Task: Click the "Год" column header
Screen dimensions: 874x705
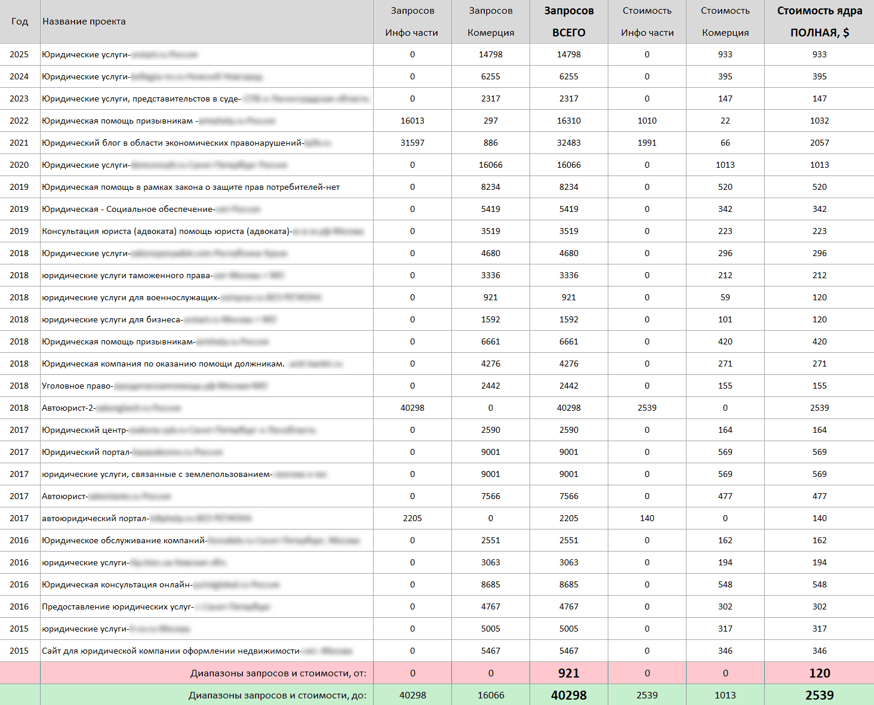Action: coord(20,21)
